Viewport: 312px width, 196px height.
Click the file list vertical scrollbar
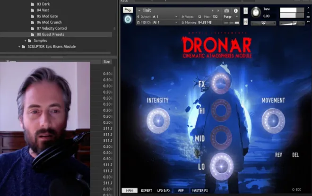click(x=114, y=131)
